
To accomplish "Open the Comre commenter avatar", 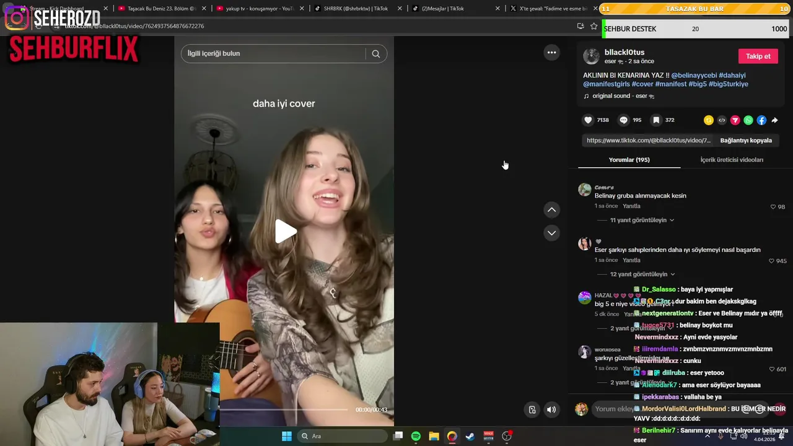I will pyautogui.click(x=585, y=190).
